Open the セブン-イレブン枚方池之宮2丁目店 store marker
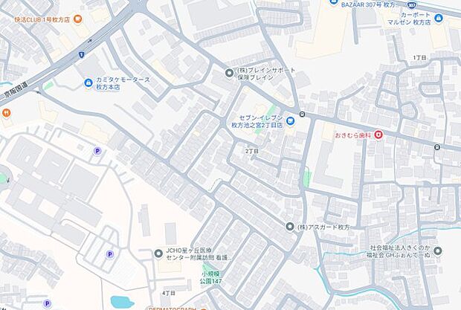Screen dimensions: 461x310 (x=290, y=121)
